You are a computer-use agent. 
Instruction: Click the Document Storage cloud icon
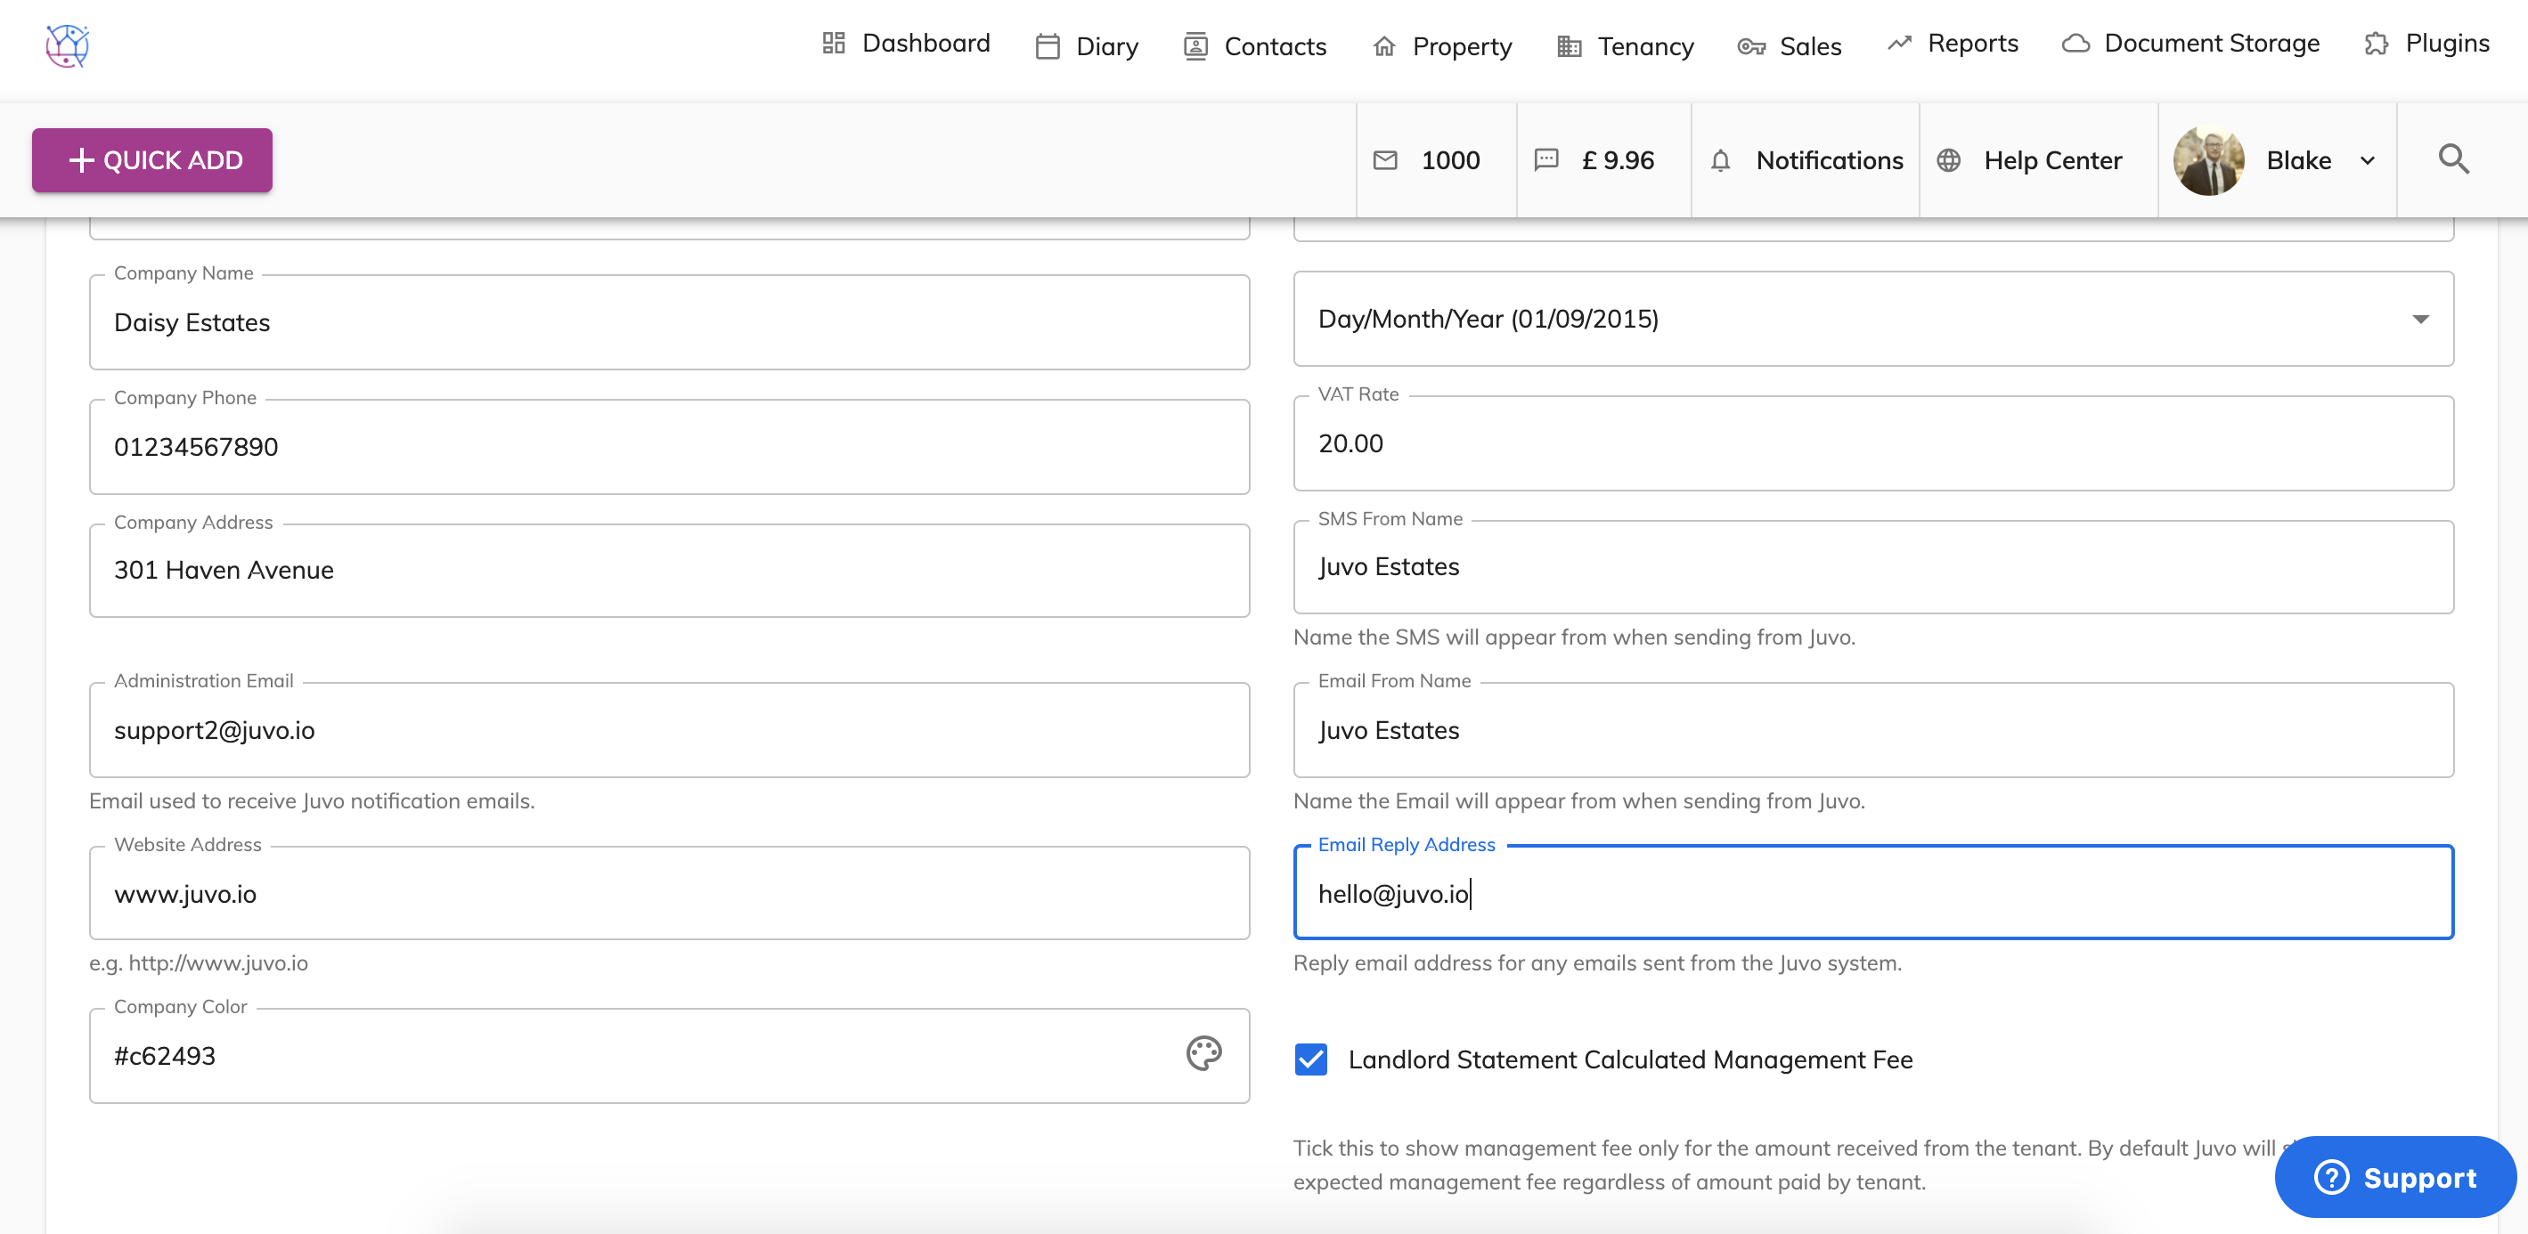2075,43
